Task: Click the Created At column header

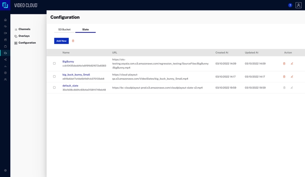Action: point(222,53)
